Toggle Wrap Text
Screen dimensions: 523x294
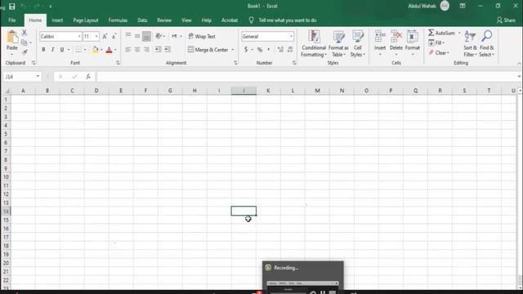[202, 36]
